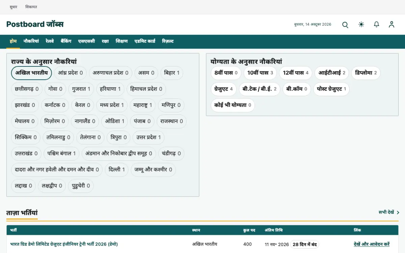Open the एसएससी navigation tab
The width and height of the screenshot is (405, 253).
(x=86, y=41)
